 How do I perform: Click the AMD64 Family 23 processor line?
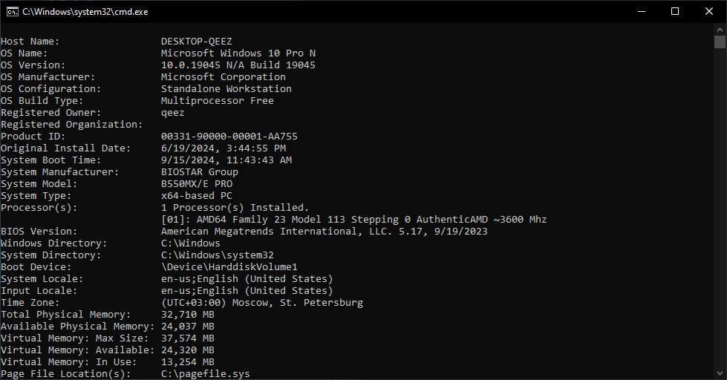pos(353,219)
